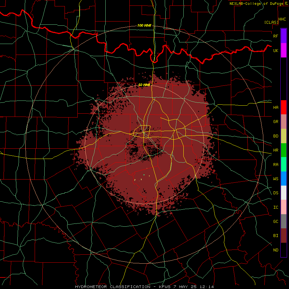Click the gray GC legend swatch
This screenshot has width=289, height=289.
pyautogui.click(x=284, y=221)
